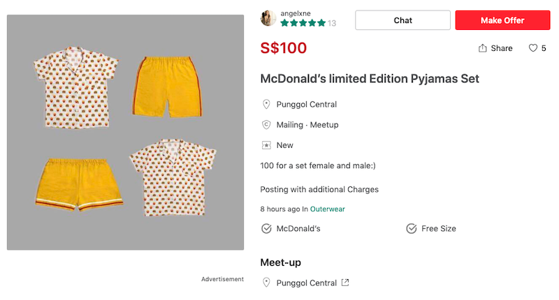Open the Punggol Central meet-up link
The width and height of the screenshot is (559, 300).
307,283
